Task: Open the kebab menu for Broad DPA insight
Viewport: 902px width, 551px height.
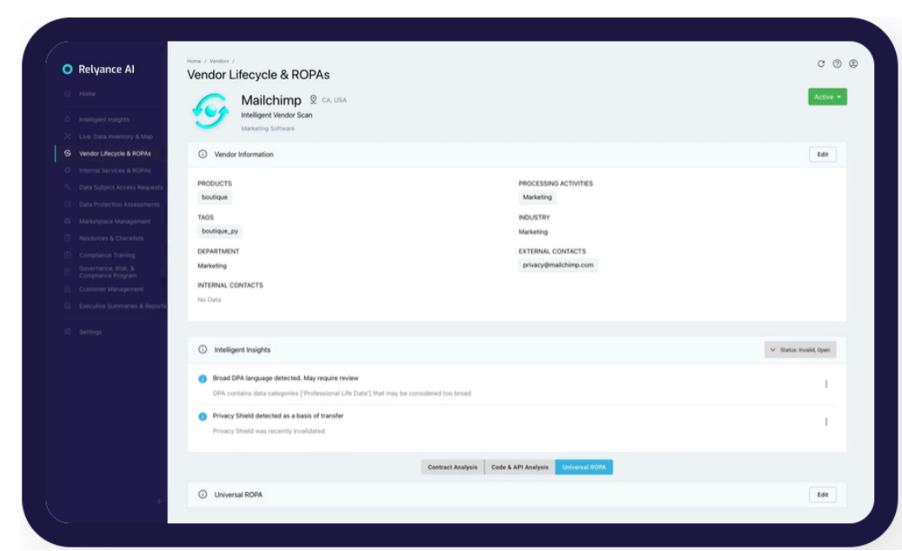Action: (826, 384)
